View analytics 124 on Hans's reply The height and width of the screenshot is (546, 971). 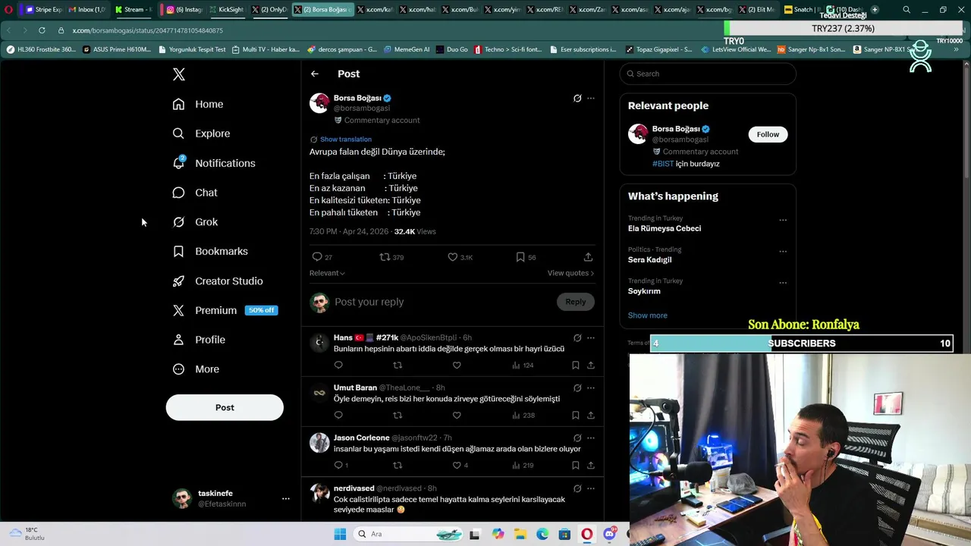point(523,366)
